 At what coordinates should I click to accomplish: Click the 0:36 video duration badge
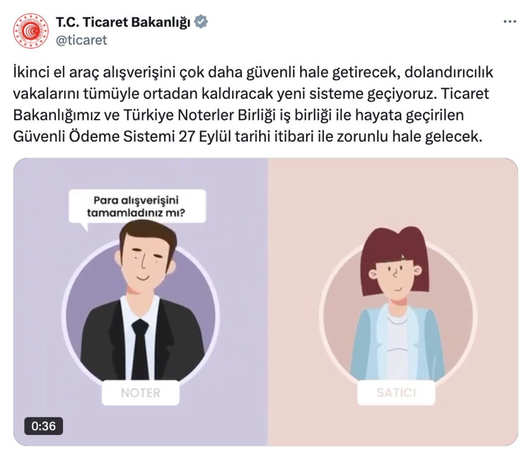pos(44,426)
